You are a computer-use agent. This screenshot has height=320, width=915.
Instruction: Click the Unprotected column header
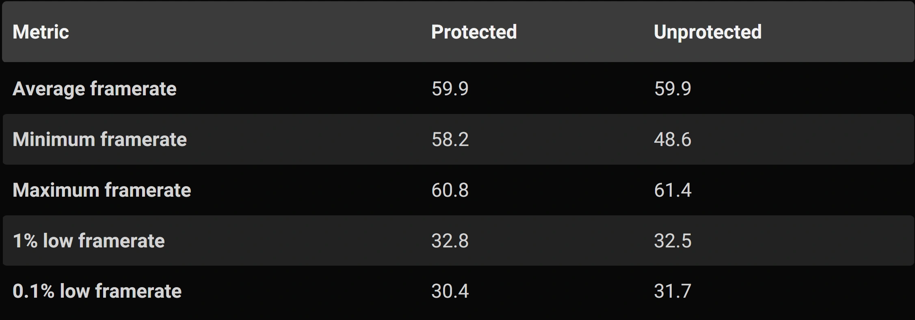point(707,32)
